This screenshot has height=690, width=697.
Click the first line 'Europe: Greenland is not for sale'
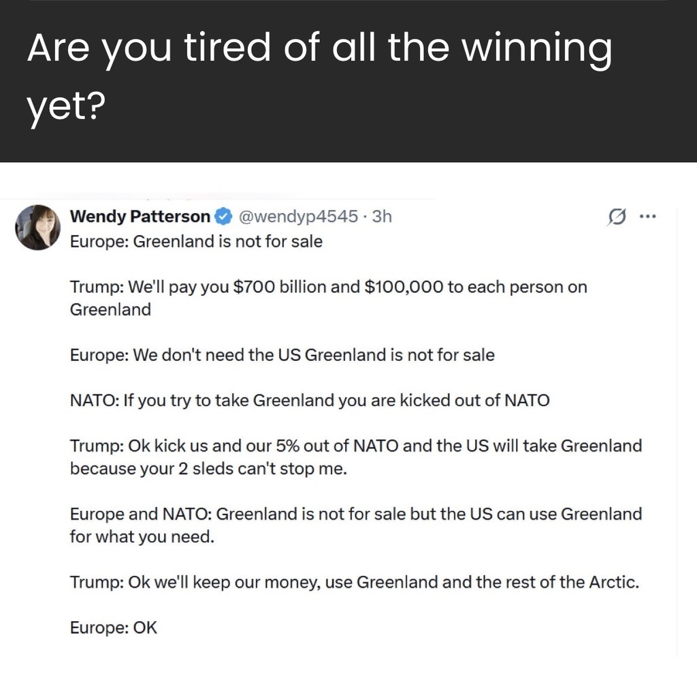tap(196, 241)
